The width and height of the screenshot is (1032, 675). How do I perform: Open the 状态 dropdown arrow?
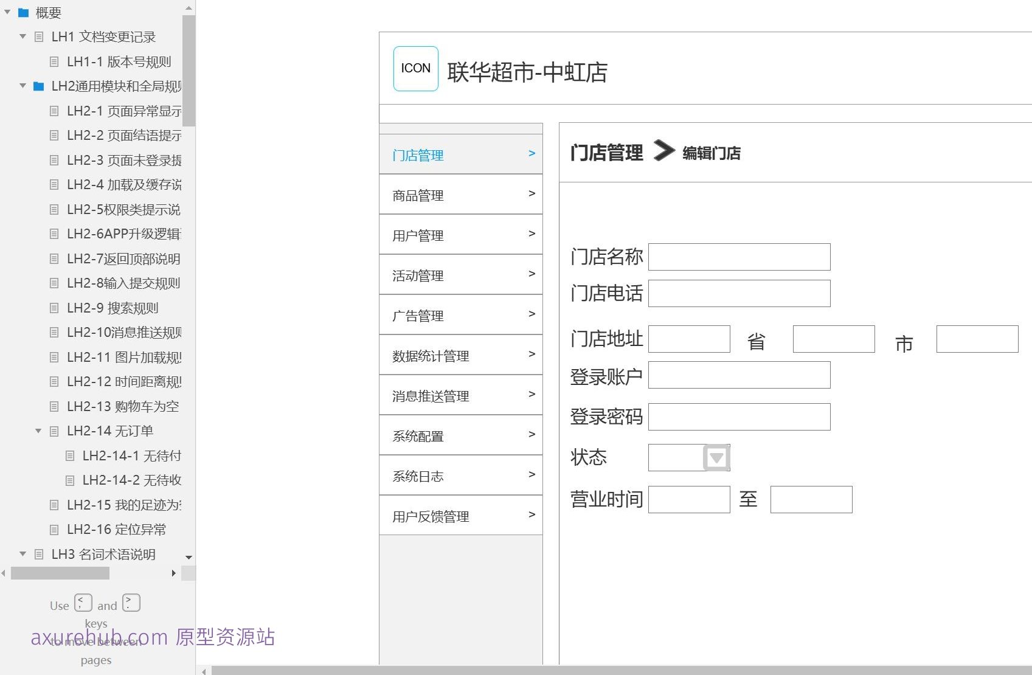pyautogui.click(x=716, y=458)
